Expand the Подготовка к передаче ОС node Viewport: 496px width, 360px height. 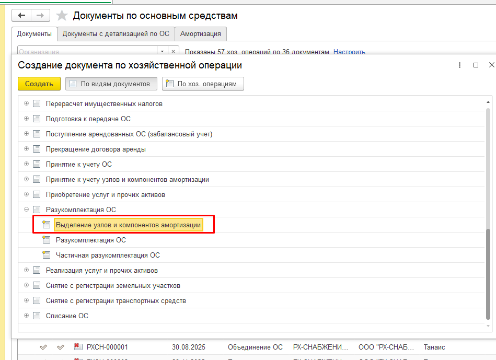(x=26, y=119)
